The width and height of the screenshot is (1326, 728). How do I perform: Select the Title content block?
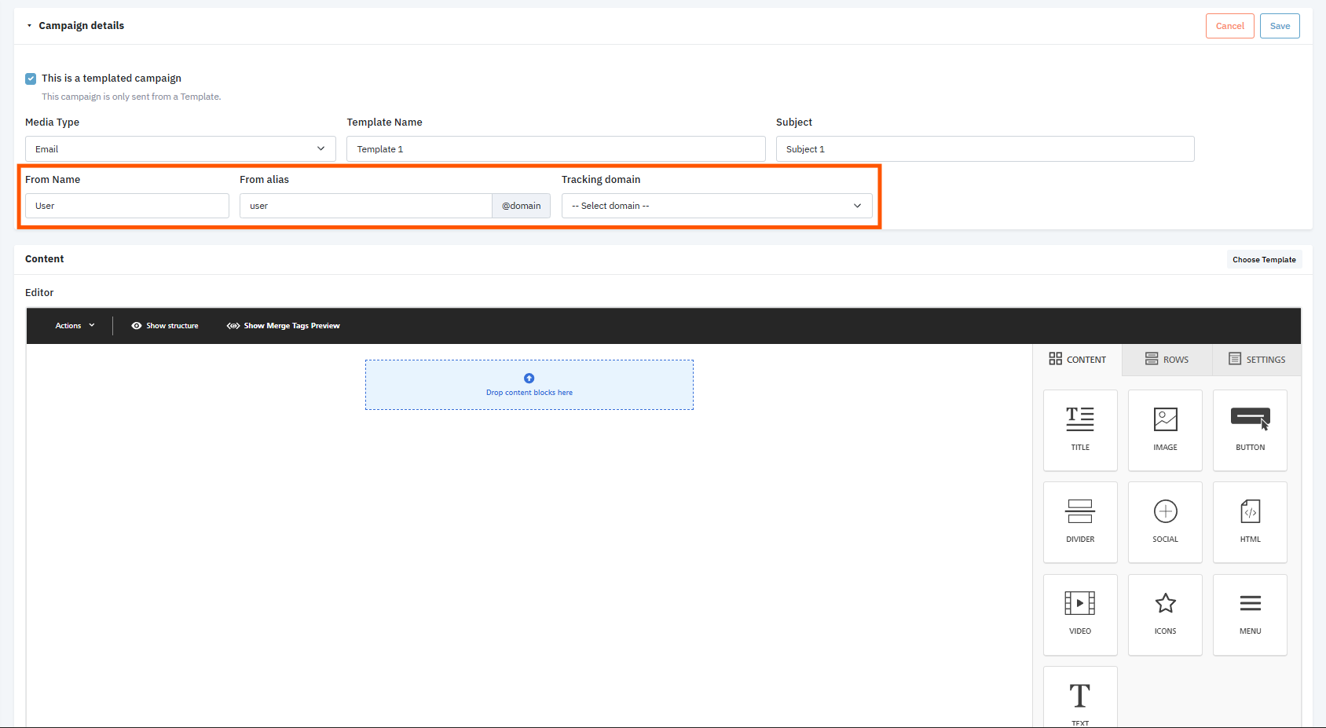coord(1080,430)
